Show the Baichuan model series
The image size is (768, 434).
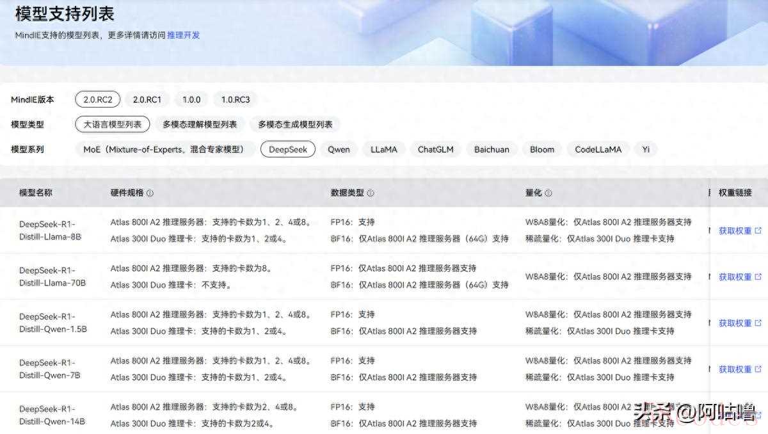pos(492,149)
